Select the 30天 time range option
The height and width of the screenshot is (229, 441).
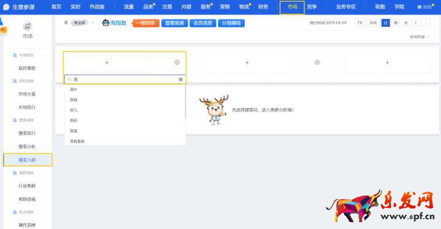pyautogui.click(x=373, y=23)
